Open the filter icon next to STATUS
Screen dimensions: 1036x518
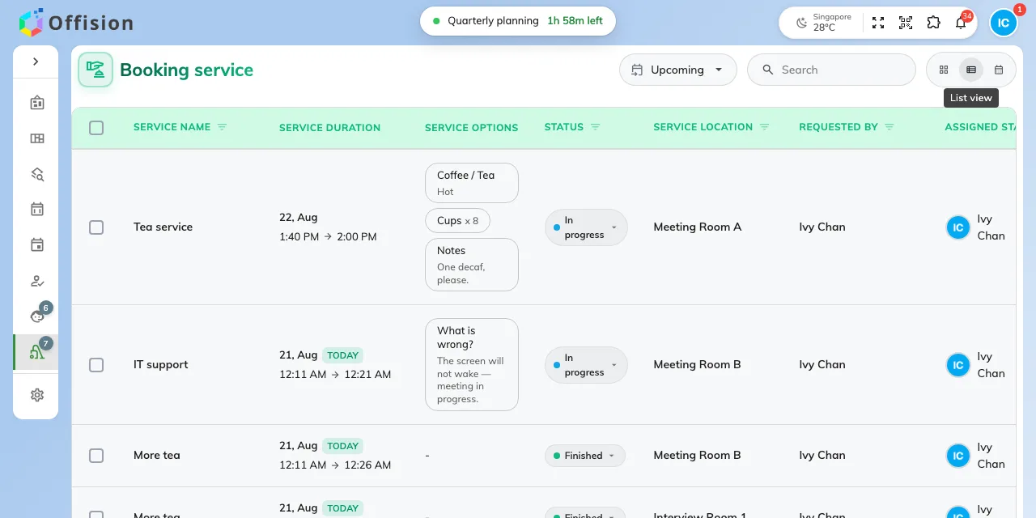coord(596,127)
